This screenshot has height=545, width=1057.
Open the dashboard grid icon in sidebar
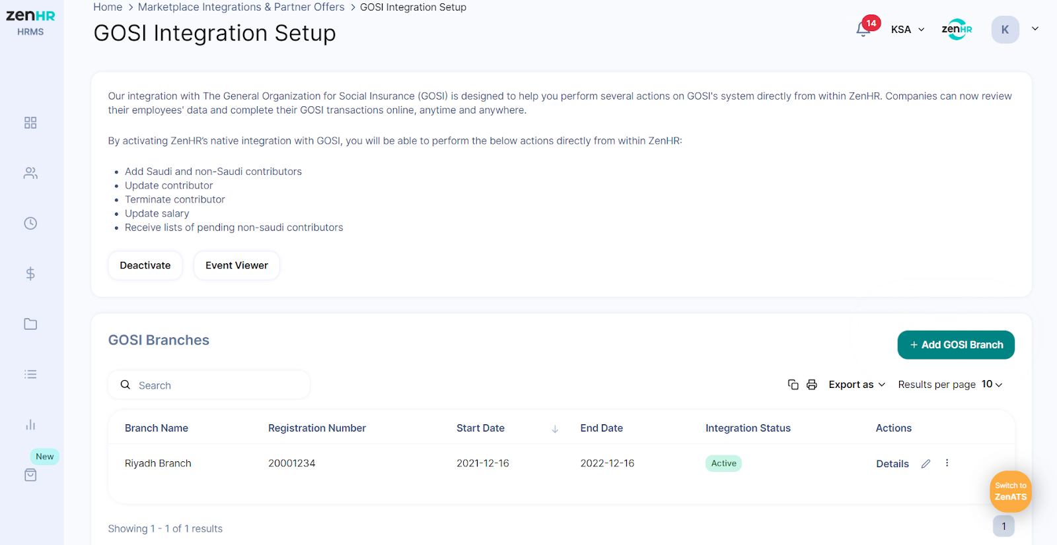pyautogui.click(x=30, y=123)
